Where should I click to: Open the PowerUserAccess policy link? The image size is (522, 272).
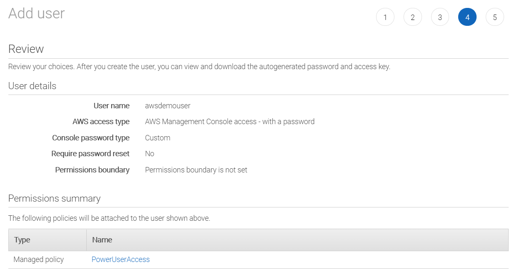click(x=120, y=260)
